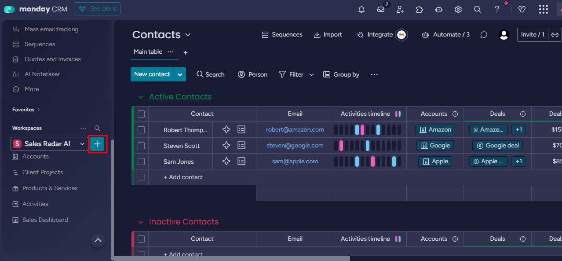Open the AI robot icon in top bar
Viewport: 562px width, 261px height.
[438, 9]
